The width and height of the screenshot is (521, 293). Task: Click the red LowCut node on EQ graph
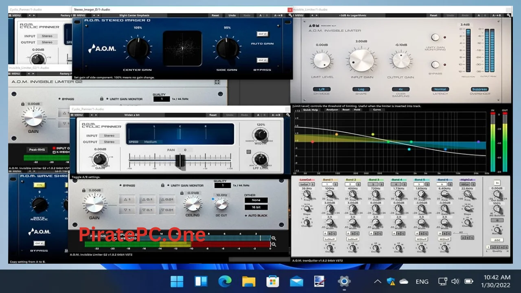click(313, 142)
